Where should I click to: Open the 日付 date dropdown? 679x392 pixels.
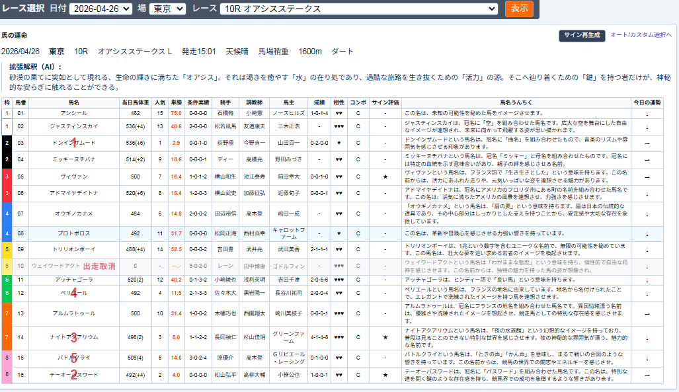pos(100,9)
